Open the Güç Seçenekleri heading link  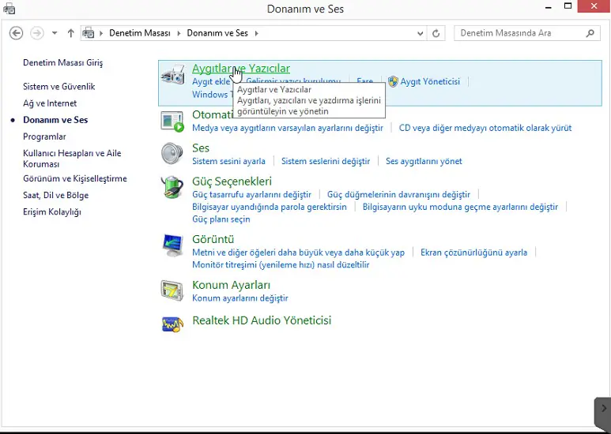click(x=232, y=181)
